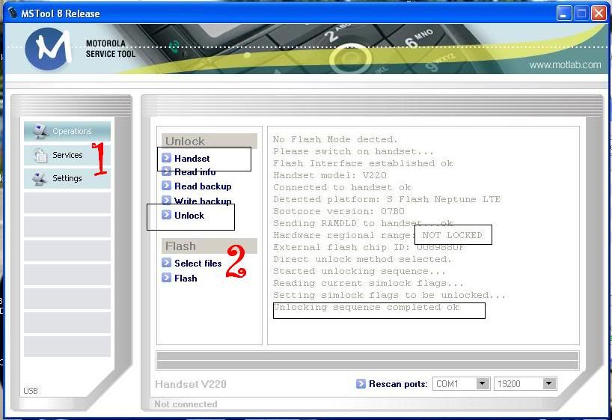
Task: Click the arrow icon beside Read backup
Action: pyautogui.click(x=167, y=186)
